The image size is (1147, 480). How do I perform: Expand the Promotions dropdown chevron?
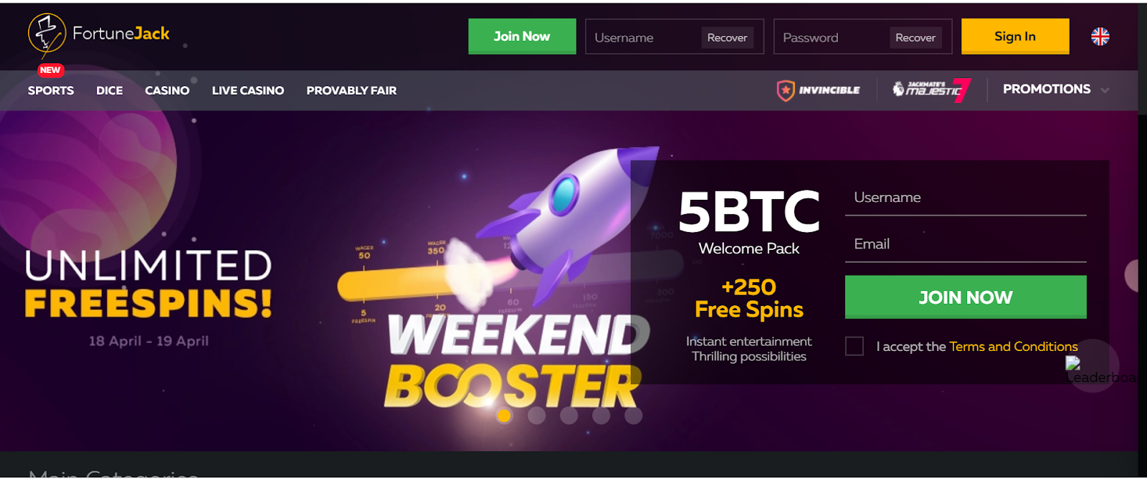tap(1105, 90)
